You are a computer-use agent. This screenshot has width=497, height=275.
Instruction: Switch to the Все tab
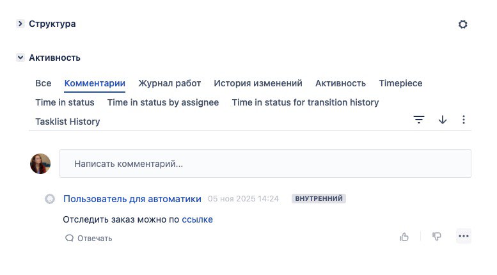43,83
